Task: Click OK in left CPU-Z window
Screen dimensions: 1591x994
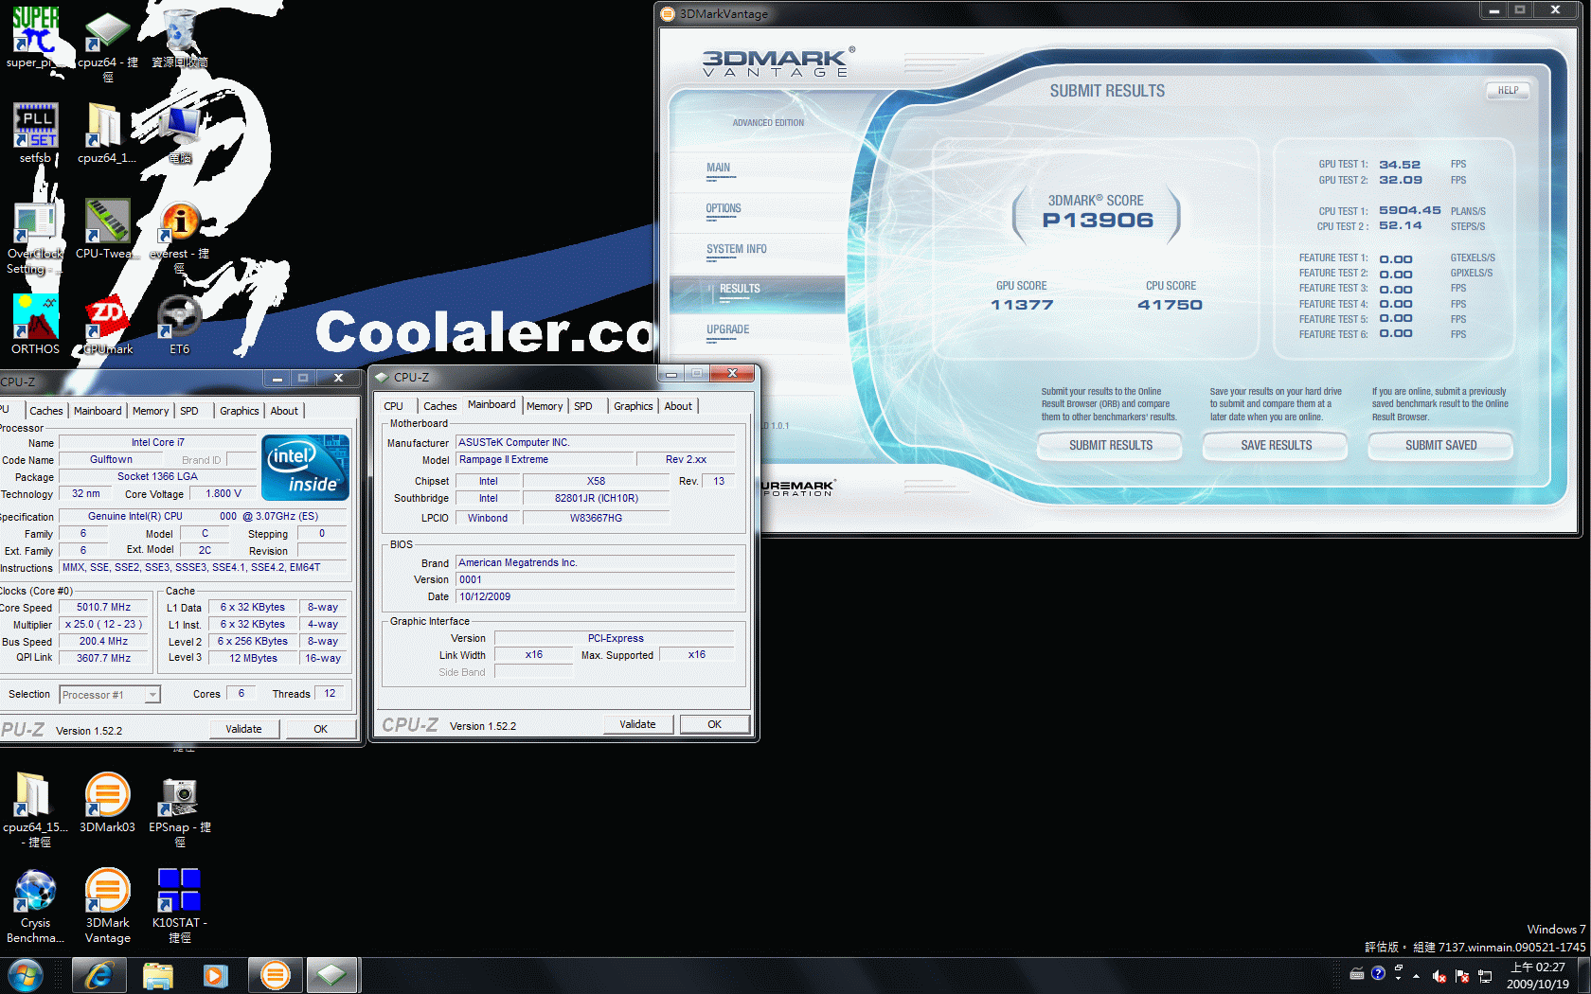Action: [321, 729]
